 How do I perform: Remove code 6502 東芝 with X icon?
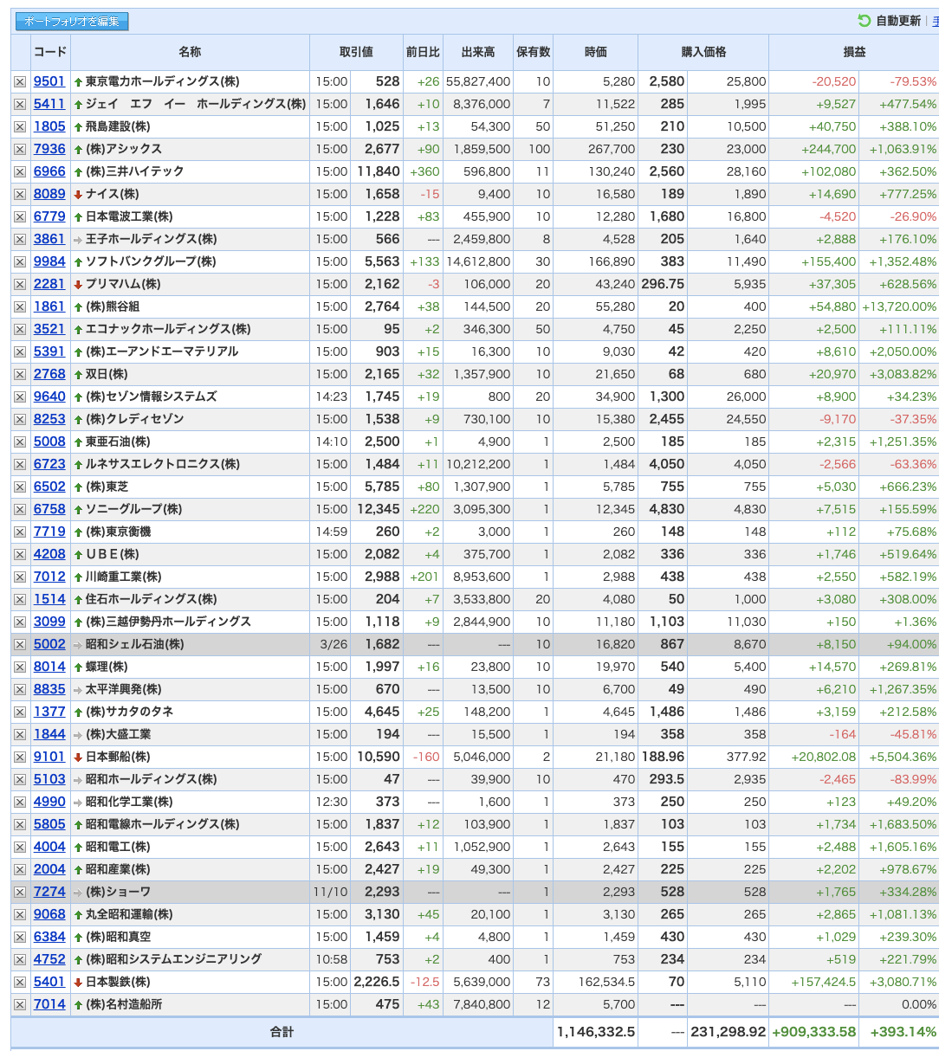click(x=20, y=487)
